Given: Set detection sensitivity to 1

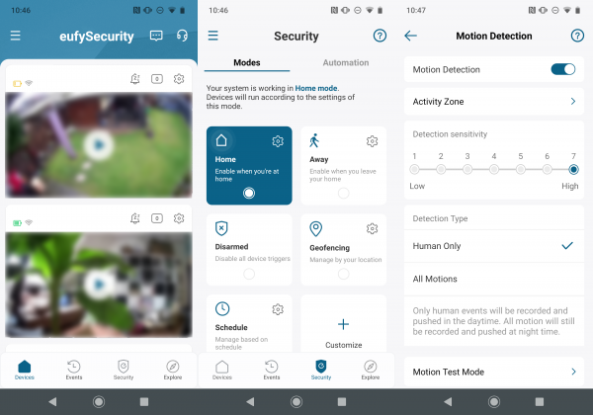Looking at the screenshot, I should pyautogui.click(x=414, y=169).
